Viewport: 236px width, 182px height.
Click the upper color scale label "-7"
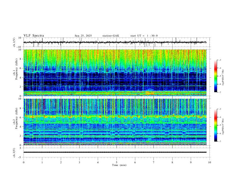pos(220,92)
